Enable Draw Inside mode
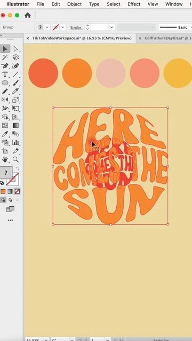 pyautogui.click(x=17, y=200)
